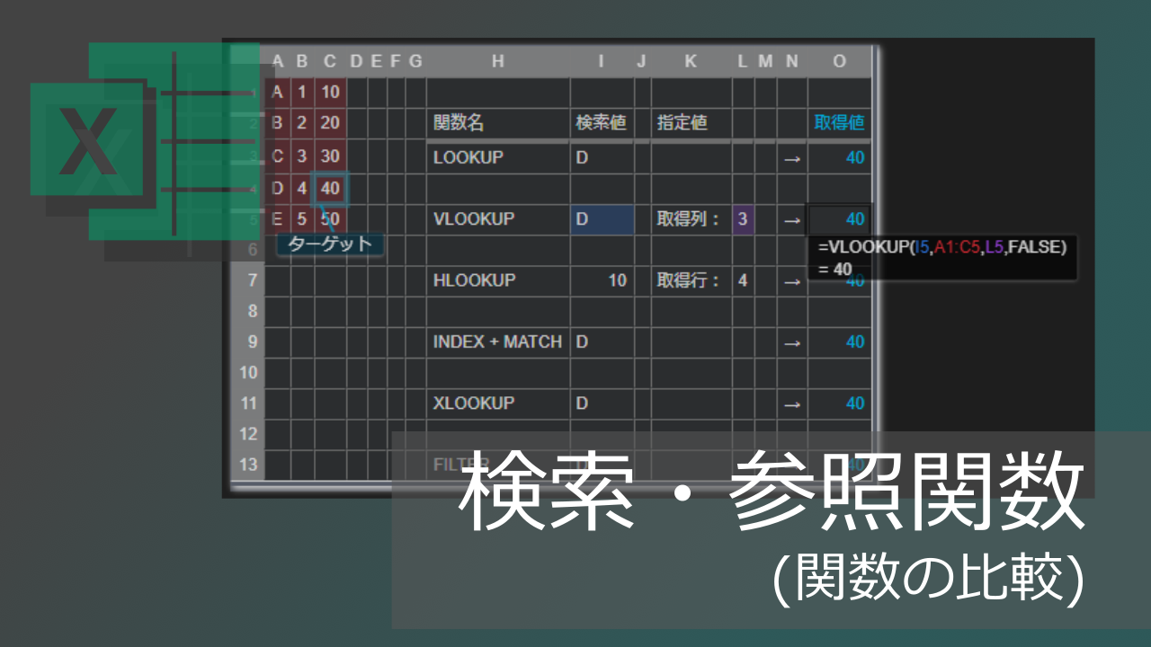Click the ターゲット callout label
Screen dimensions: 1151x647
(x=330, y=244)
